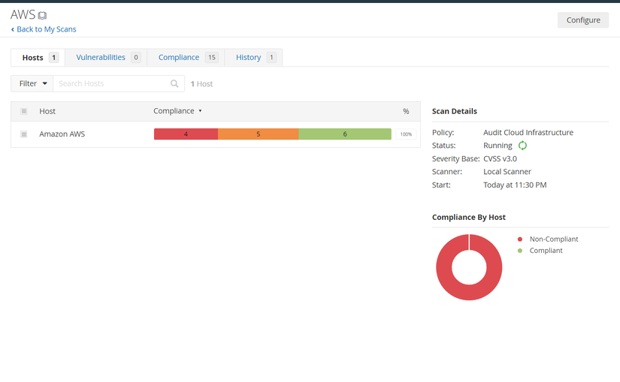Go back via Back to My Scans link
The height and width of the screenshot is (382, 620).
coord(47,29)
